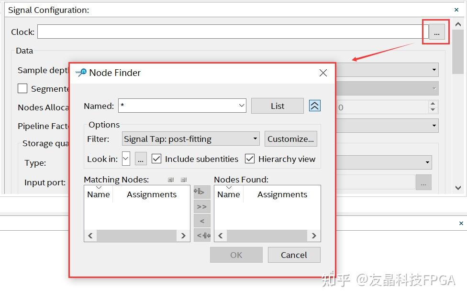Screen dimensions: 467x299
Task: Click the OK button
Action: coord(236,255)
